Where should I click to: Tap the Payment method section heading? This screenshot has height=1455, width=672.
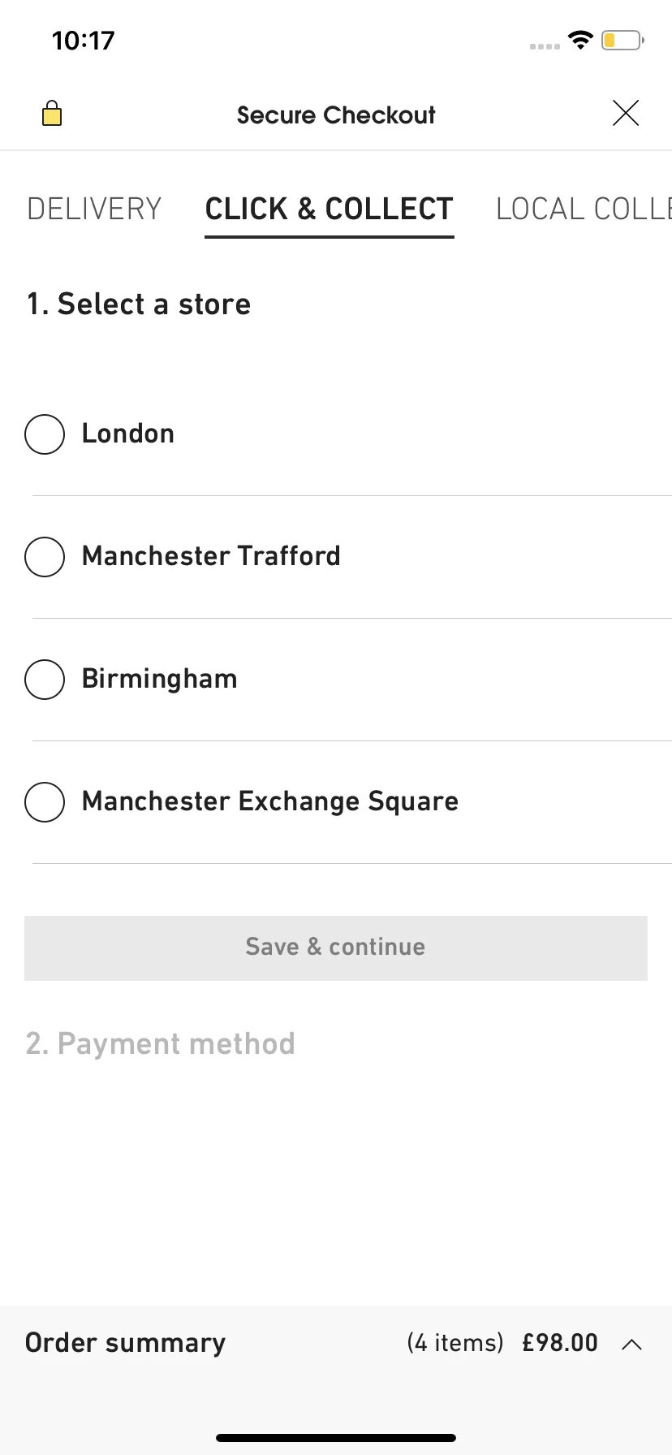click(x=161, y=1043)
